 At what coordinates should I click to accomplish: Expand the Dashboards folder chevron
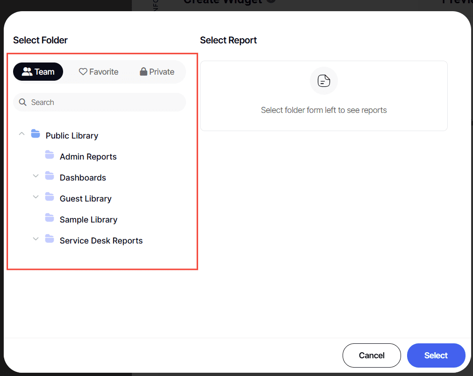point(36,176)
